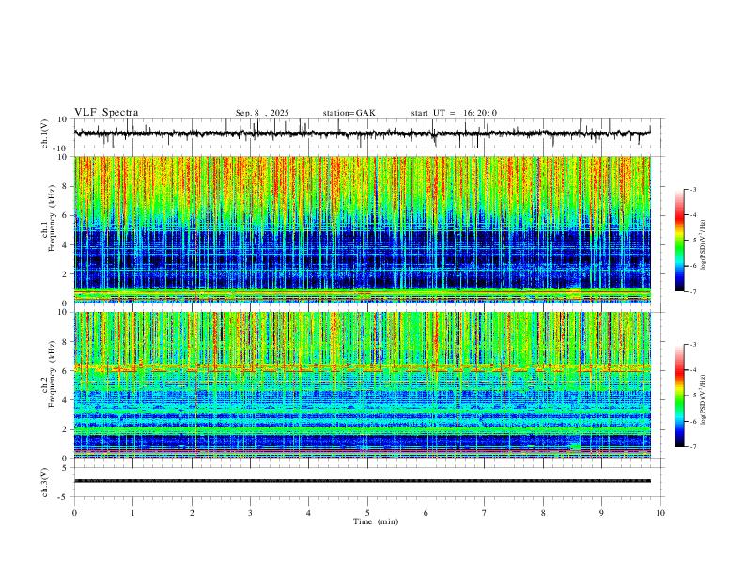The image size is (744, 575).
Task: Click the '5' tick on the time axis
Action: coord(367,513)
